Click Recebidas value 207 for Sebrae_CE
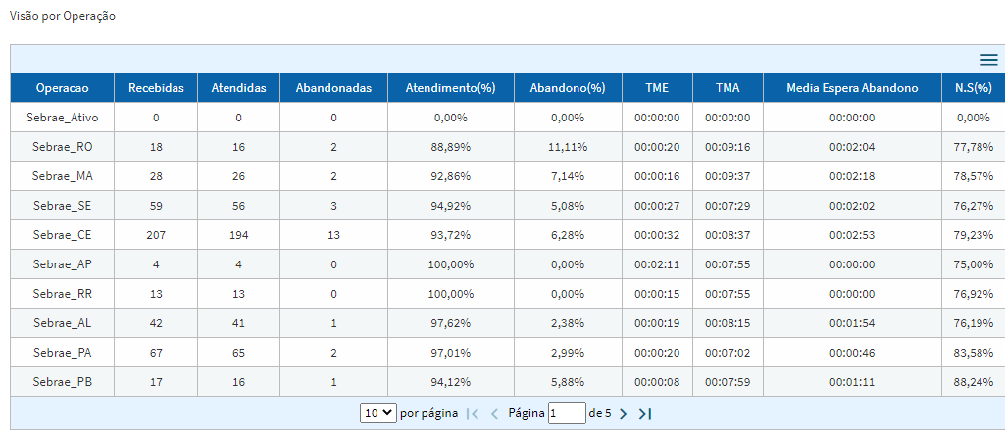The width and height of the screenshot is (1005, 431). (156, 235)
